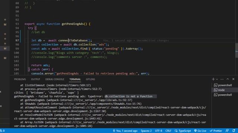
Task: Click the Prettier status item
Action: click(x=216, y=131)
